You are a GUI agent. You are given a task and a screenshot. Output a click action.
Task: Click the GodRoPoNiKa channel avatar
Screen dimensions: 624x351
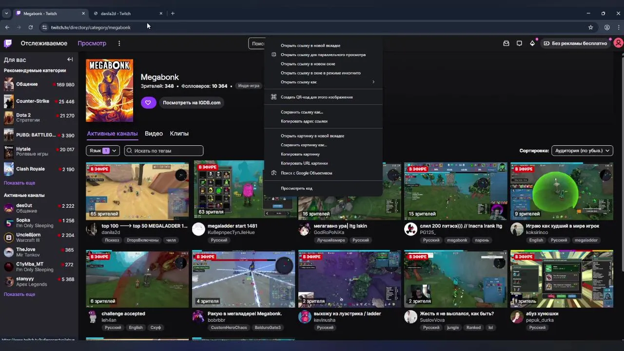click(x=304, y=229)
